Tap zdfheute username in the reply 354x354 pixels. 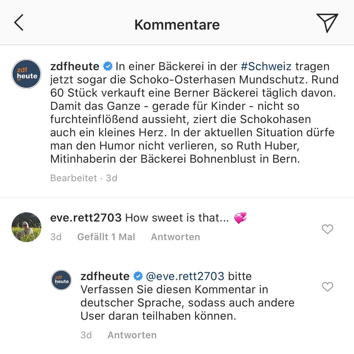[105, 276]
